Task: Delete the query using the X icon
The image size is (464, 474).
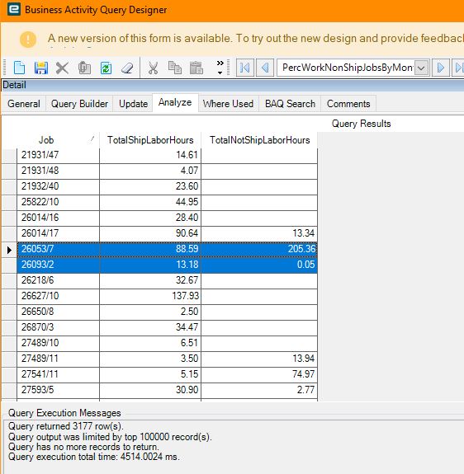Action: (x=62, y=68)
